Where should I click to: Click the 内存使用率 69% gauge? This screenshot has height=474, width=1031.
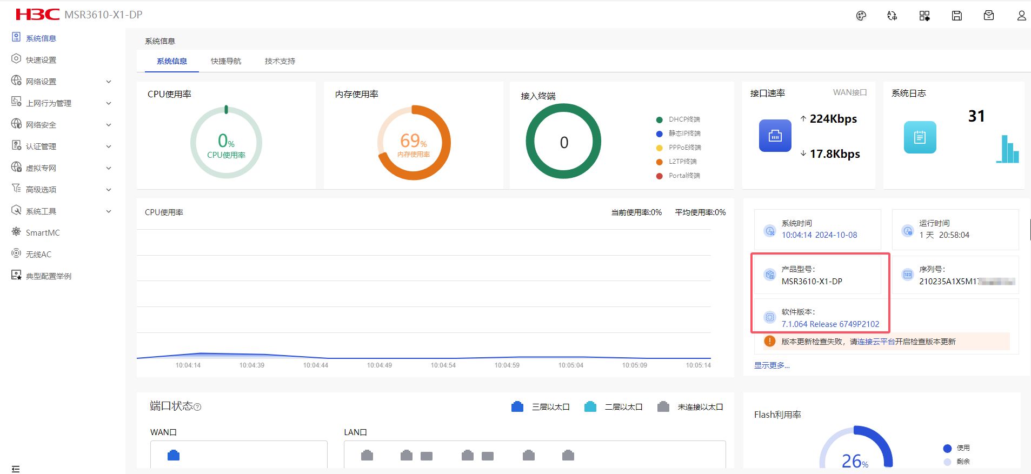click(x=414, y=143)
